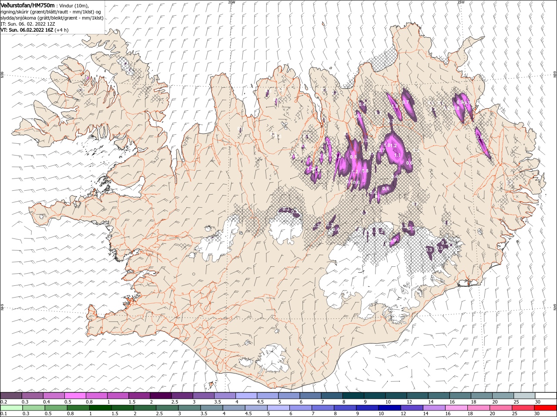
Task: Click the 15W longitude label at top
Action: (461, 2)
